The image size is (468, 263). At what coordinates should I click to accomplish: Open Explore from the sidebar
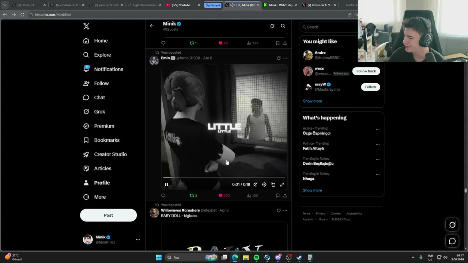[x=97, y=55]
